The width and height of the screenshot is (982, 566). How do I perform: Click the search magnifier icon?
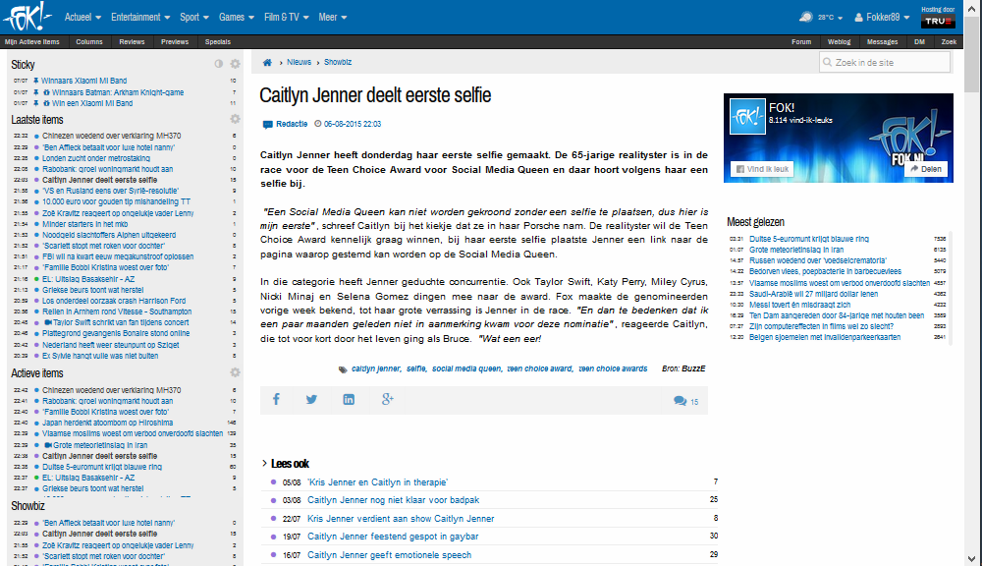827,62
